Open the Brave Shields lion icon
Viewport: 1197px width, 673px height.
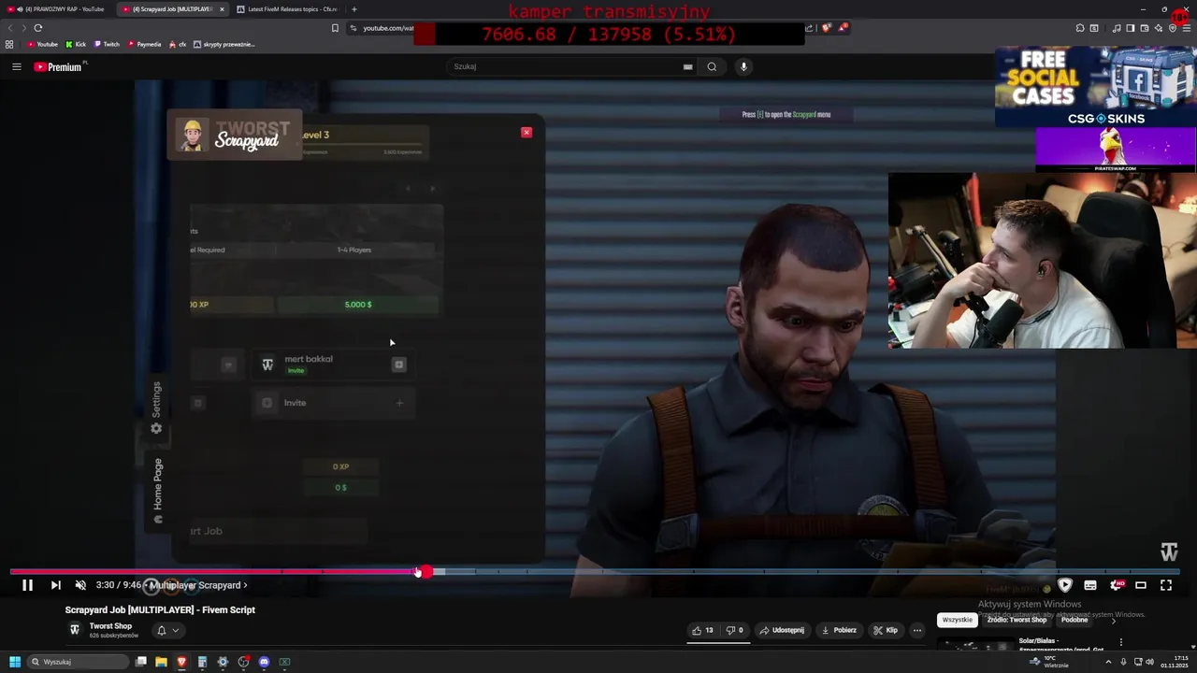click(x=827, y=28)
